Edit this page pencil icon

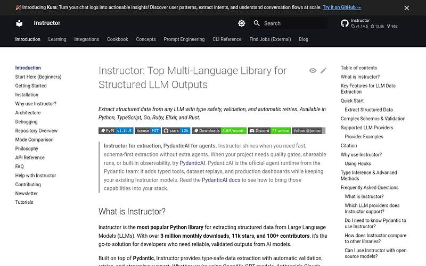tap(323, 71)
